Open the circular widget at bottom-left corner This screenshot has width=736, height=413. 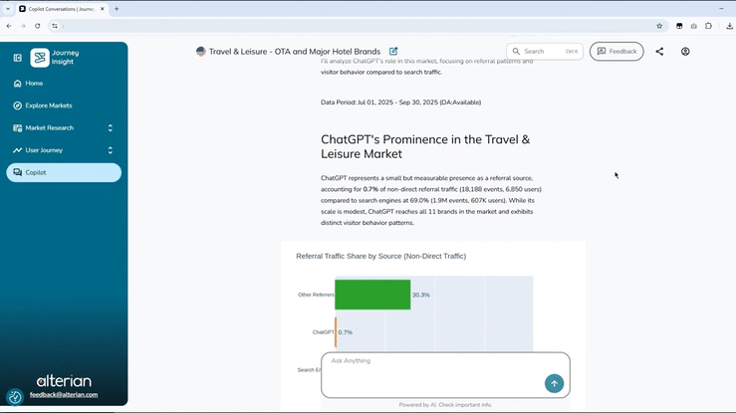click(x=15, y=397)
